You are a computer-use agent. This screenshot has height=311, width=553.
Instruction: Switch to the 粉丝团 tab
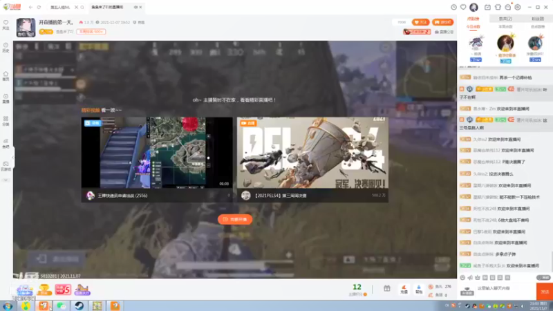pos(538,19)
